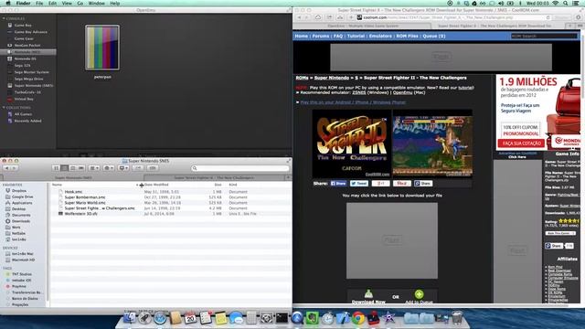Open Applications in Finder sidebar
The height and width of the screenshot is (329, 585).
(x=22, y=203)
